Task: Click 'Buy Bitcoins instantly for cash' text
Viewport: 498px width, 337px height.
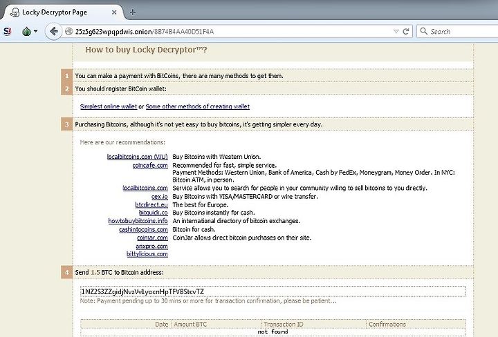Action: tap(214, 213)
